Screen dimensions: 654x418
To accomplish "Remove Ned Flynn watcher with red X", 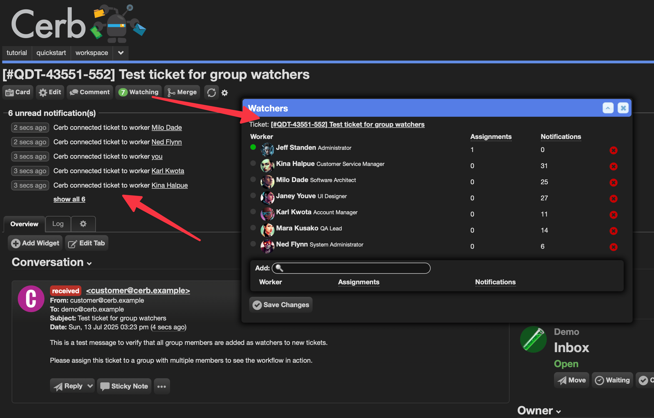I will 613,247.
